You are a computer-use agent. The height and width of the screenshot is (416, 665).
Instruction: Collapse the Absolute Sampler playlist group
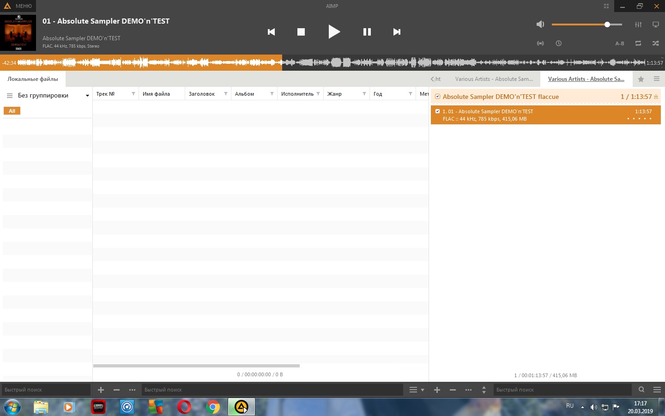tap(656, 97)
